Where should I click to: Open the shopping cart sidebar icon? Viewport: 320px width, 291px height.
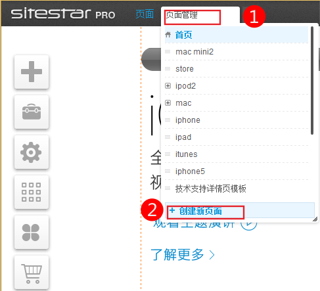(32, 272)
